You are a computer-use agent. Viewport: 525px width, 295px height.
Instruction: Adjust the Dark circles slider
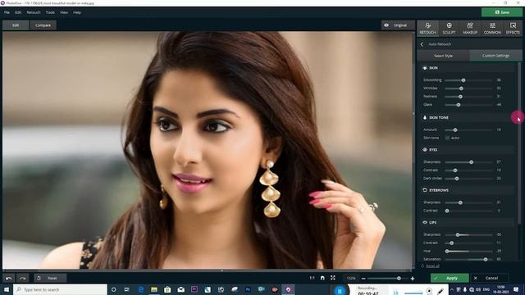coord(468,179)
